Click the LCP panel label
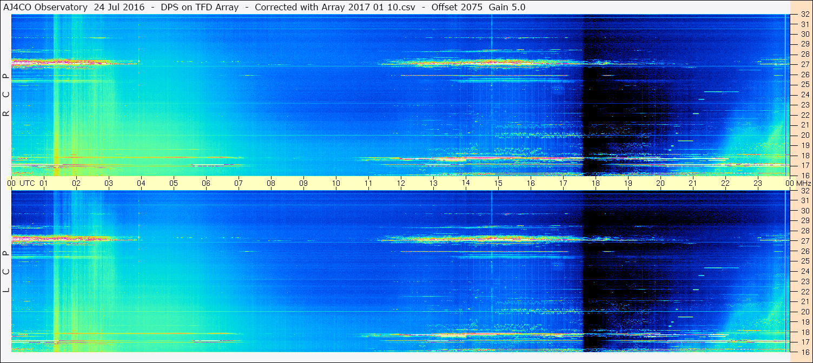Screen dimensions: 813x363 pos(6,272)
